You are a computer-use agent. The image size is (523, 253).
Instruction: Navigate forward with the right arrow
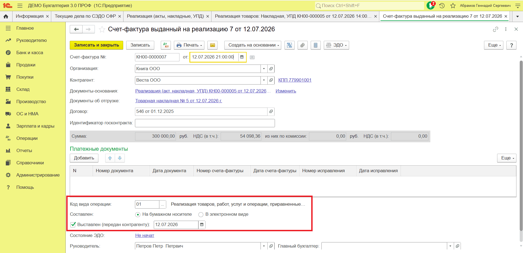coord(88,29)
